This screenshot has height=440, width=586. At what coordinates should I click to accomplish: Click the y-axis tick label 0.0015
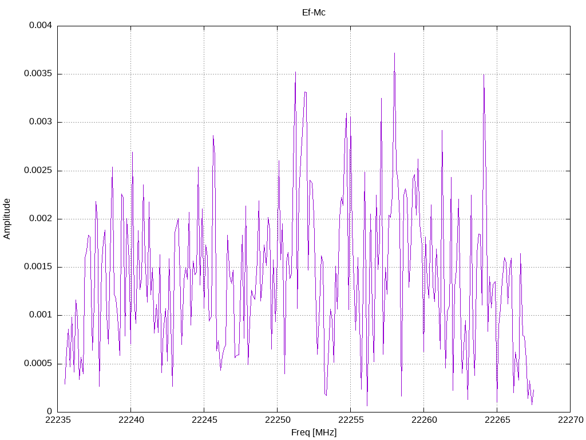tap(38, 267)
